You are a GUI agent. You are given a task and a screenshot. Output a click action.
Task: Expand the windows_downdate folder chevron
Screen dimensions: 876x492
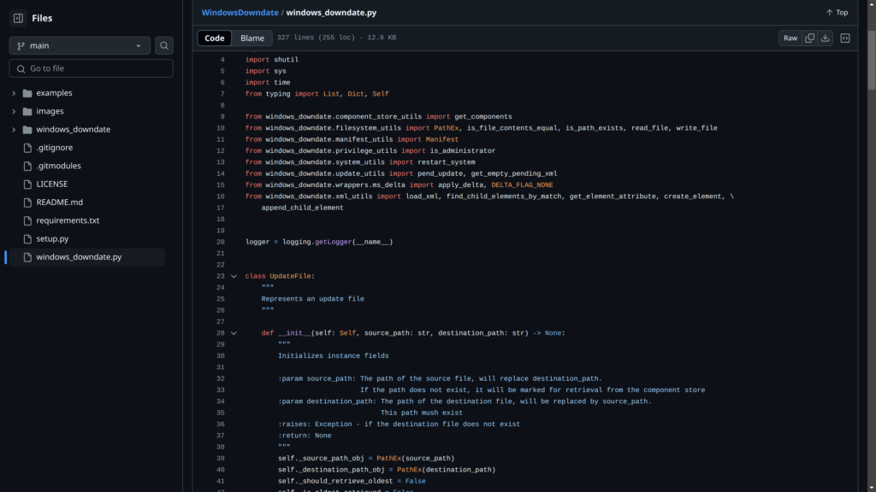(x=14, y=130)
